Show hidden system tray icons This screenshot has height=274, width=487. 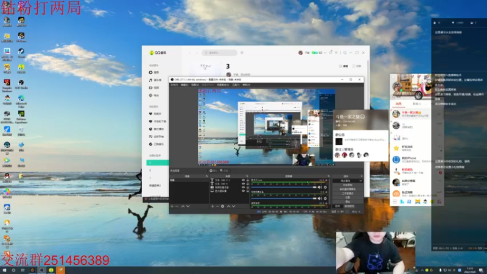(x=422, y=270)
